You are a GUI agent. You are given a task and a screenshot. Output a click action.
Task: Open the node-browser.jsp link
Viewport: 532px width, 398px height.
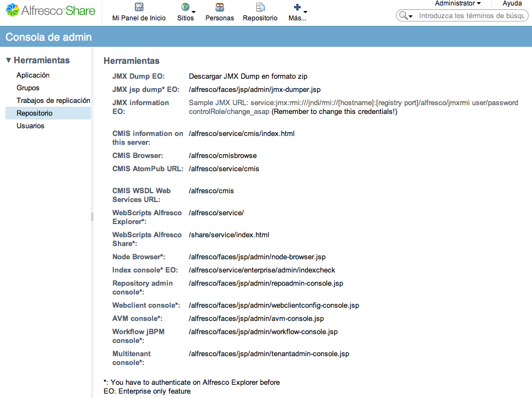pos(257,257)
